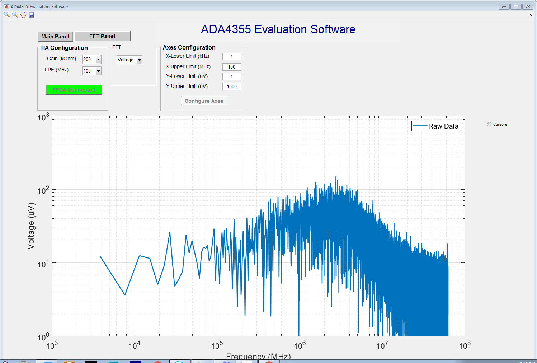The width and height of the screenshot is (537, 363).
Task: Switch to the FFT Panel tab
Action: (102, 36)
